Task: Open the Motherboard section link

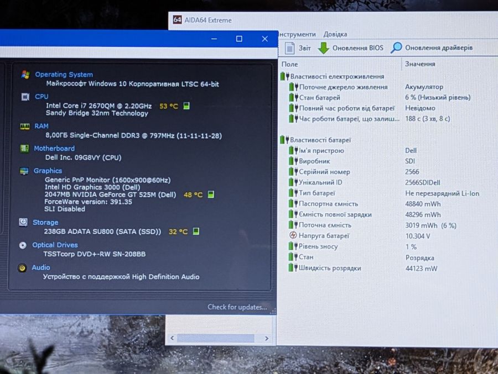Action: coord(54,149)
